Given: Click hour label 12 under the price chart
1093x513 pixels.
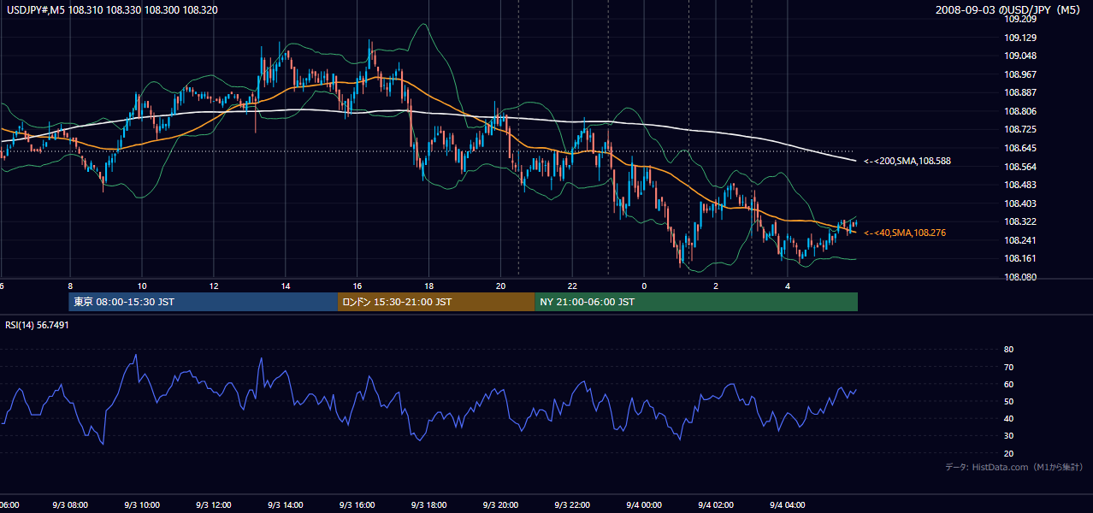Looking at the screenshot, I should pos(214,286).
